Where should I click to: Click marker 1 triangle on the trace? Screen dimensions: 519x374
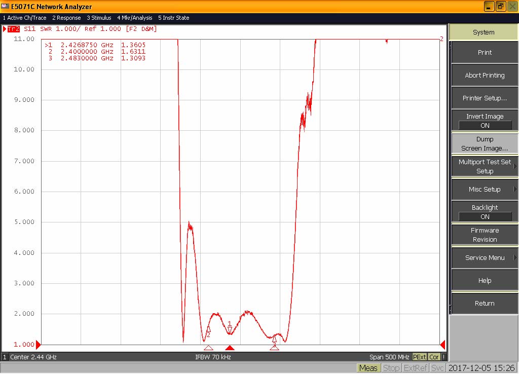(230, 330)
